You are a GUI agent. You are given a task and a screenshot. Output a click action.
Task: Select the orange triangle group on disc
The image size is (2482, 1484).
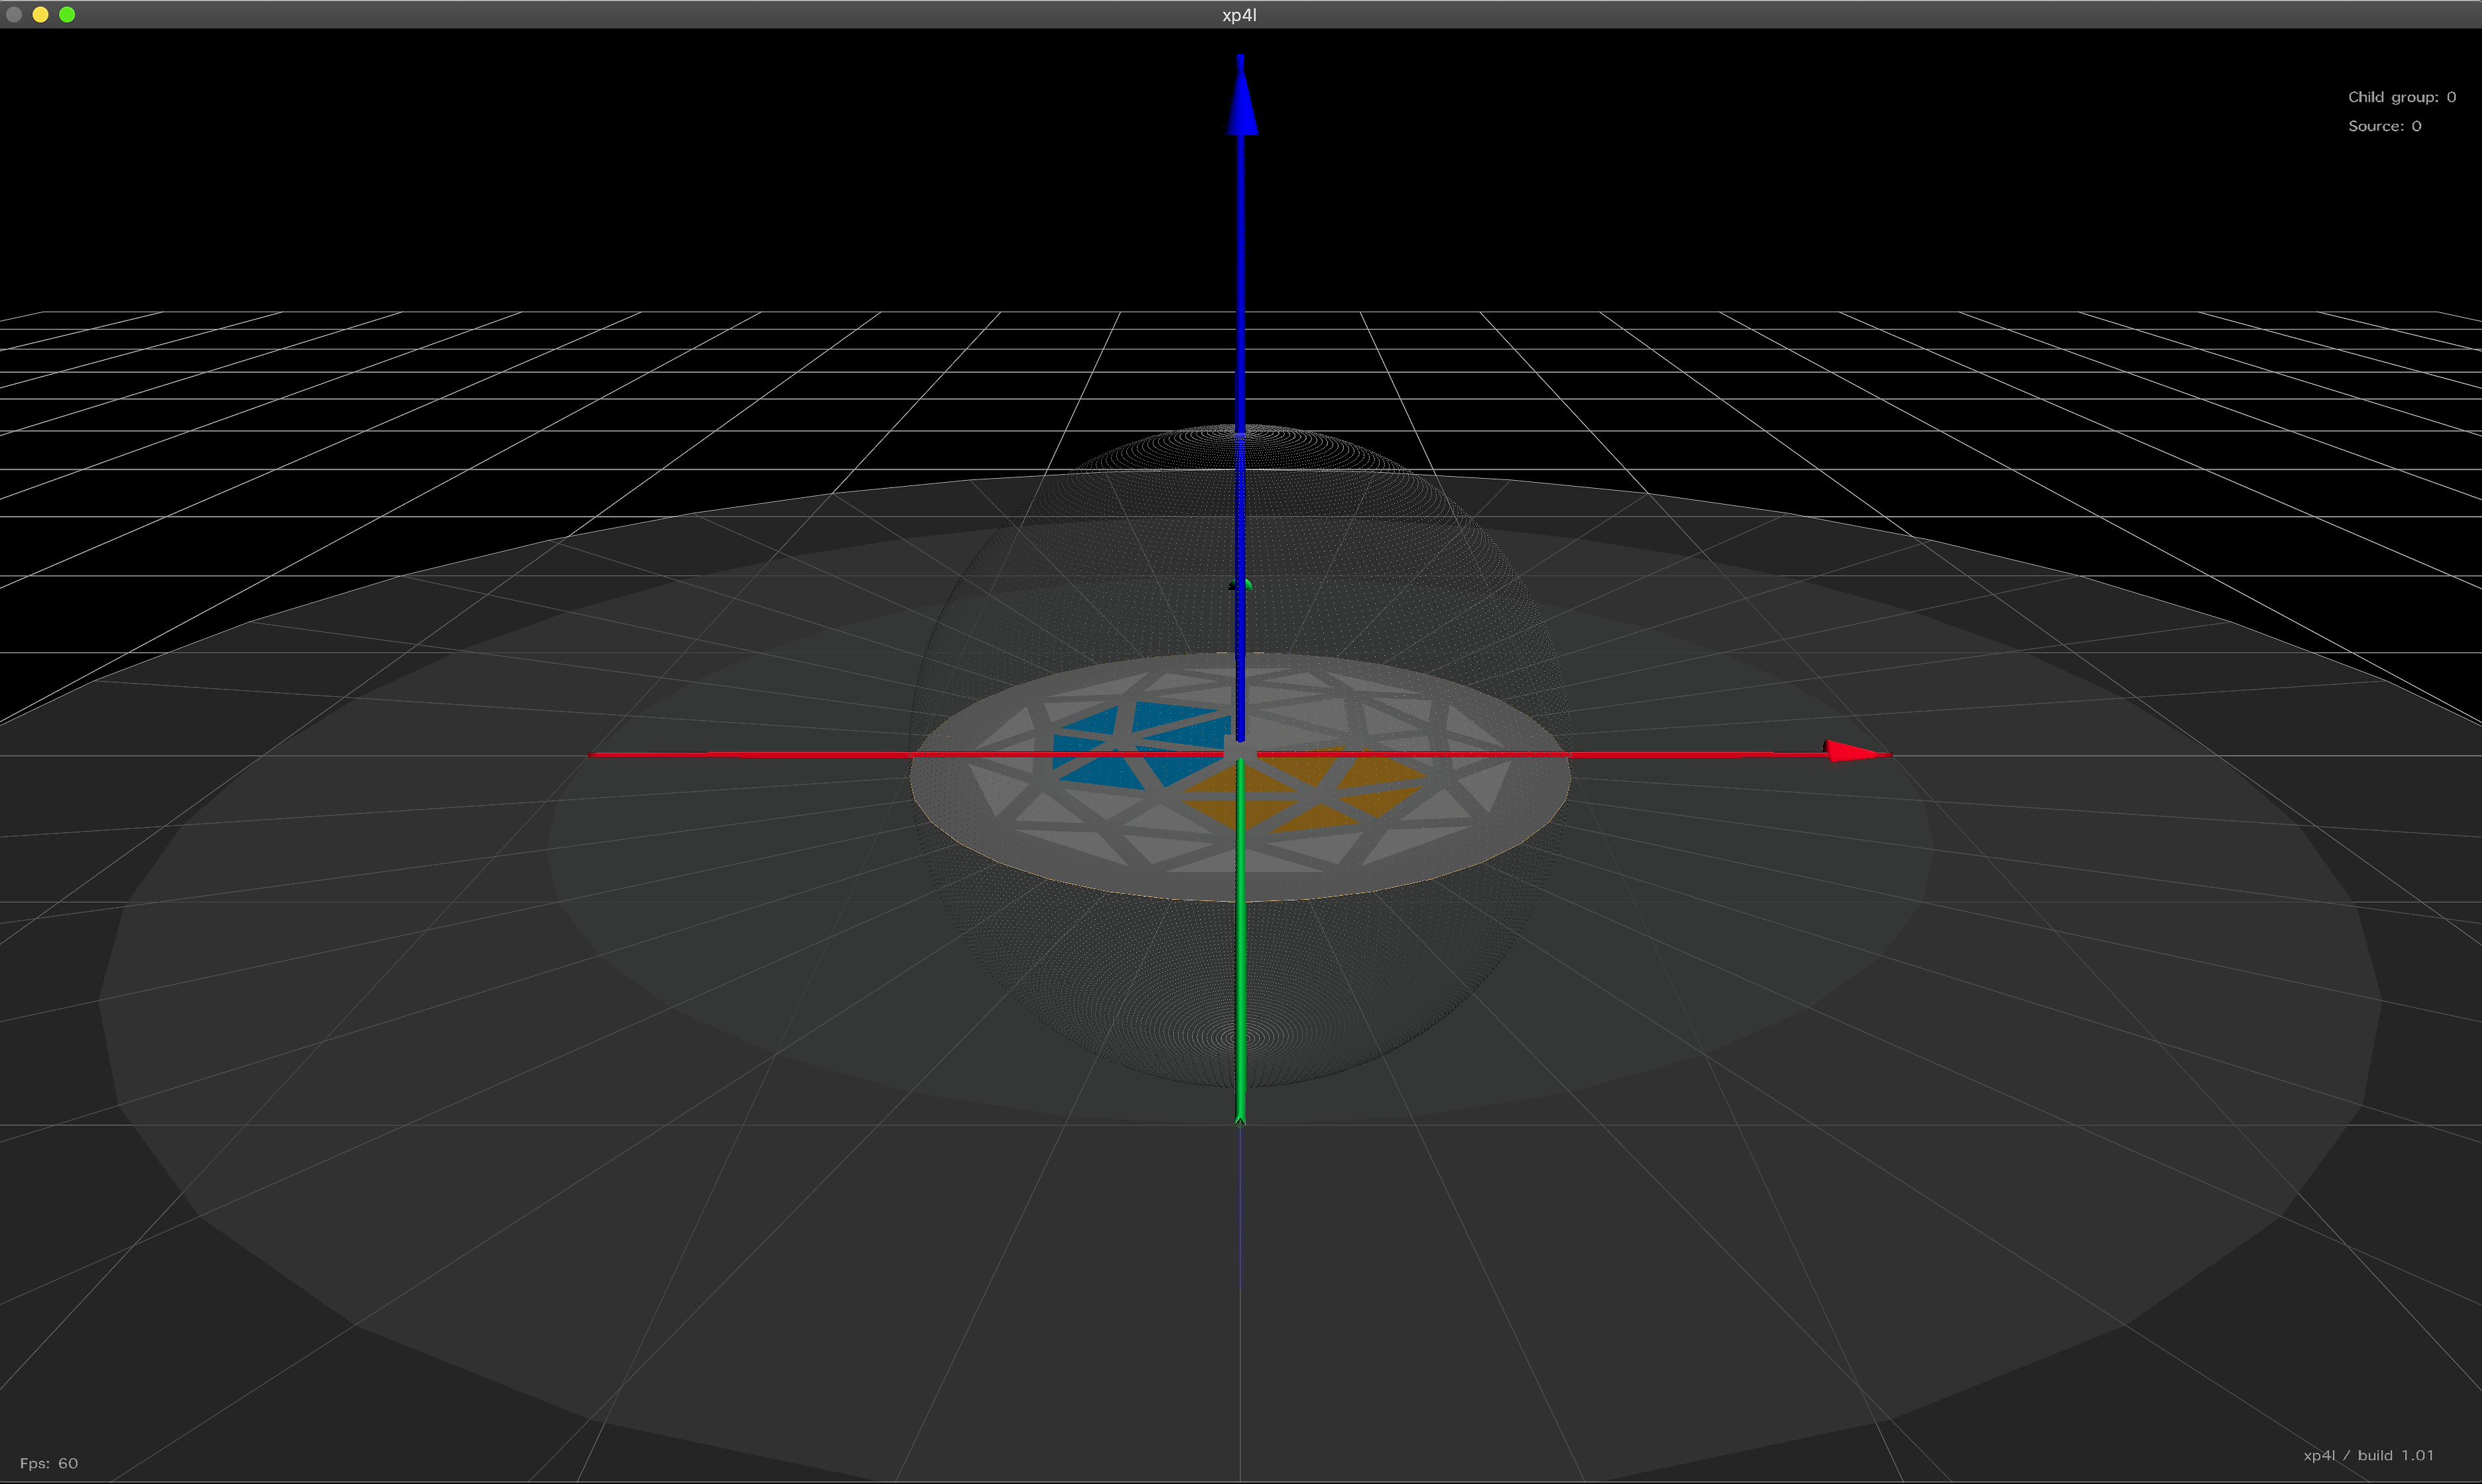click(x=1305, y=790)
